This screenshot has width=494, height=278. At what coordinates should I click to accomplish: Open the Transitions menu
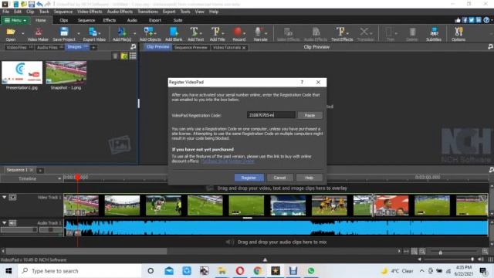click(147, 12)
